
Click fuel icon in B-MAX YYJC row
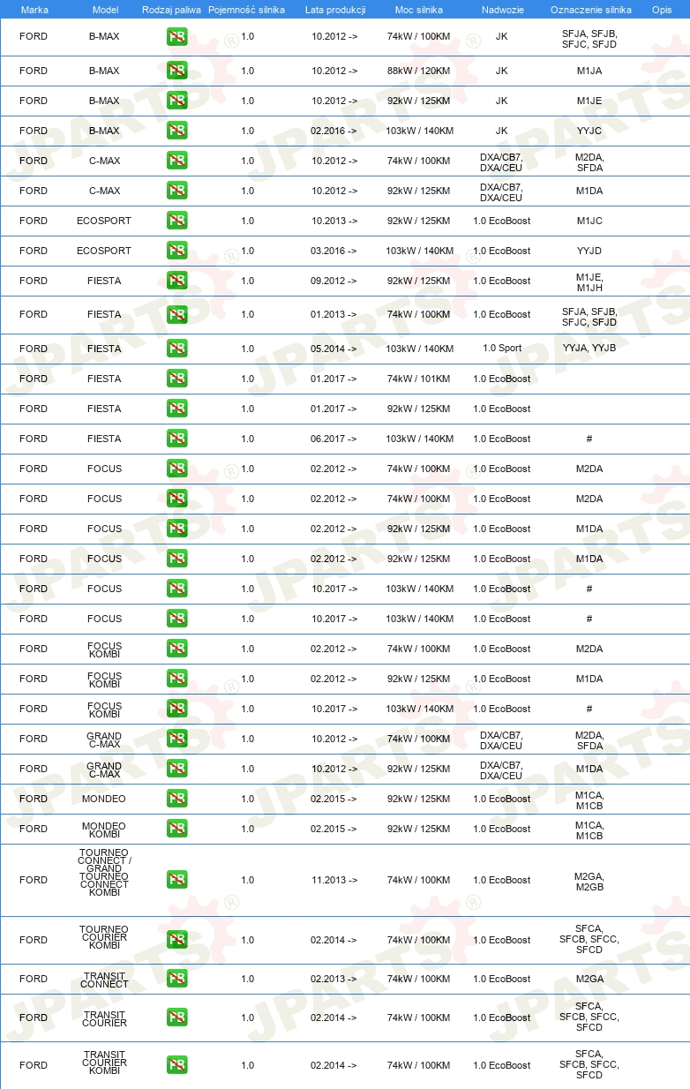[176, 131]
